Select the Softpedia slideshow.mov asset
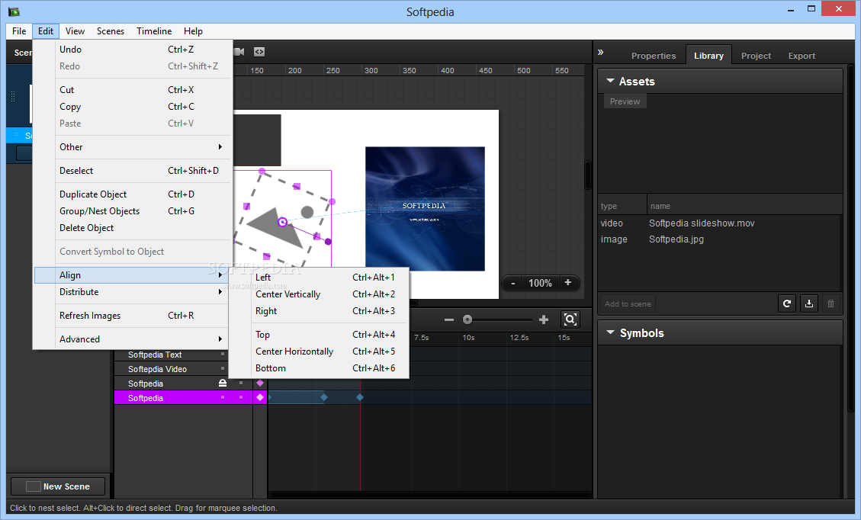The image size is (861, 520). (x=719, y=223)
